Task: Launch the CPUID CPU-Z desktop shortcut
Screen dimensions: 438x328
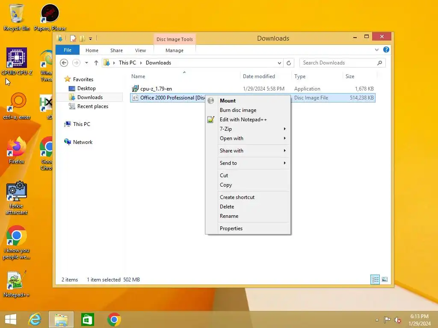Action: pyautogui.click(x=17, y=61)
